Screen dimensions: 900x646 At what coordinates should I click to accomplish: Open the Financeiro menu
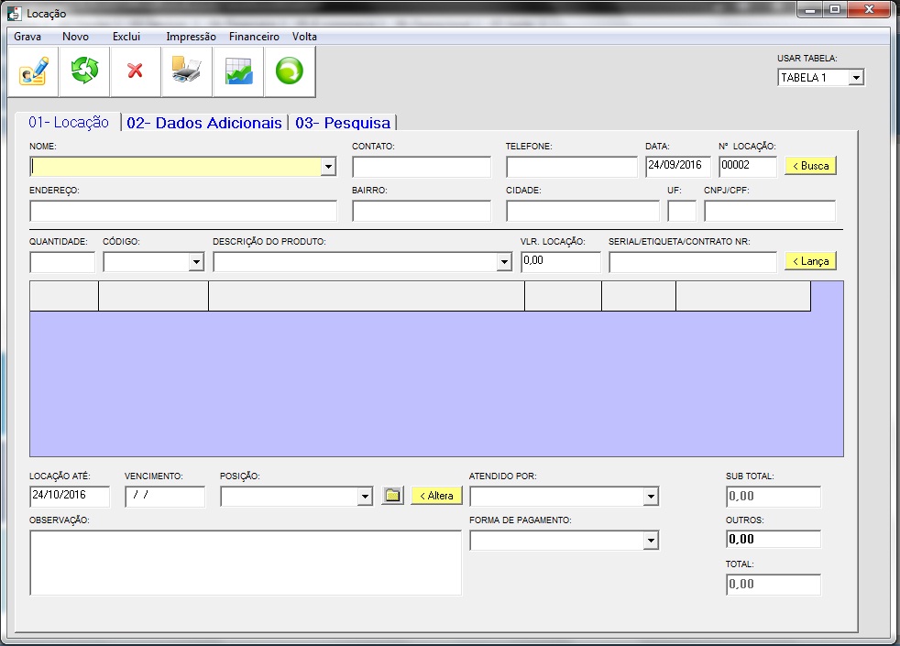coord(254,37)
